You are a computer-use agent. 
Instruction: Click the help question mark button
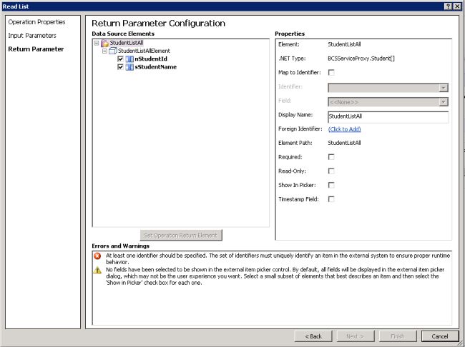[448, 6]
